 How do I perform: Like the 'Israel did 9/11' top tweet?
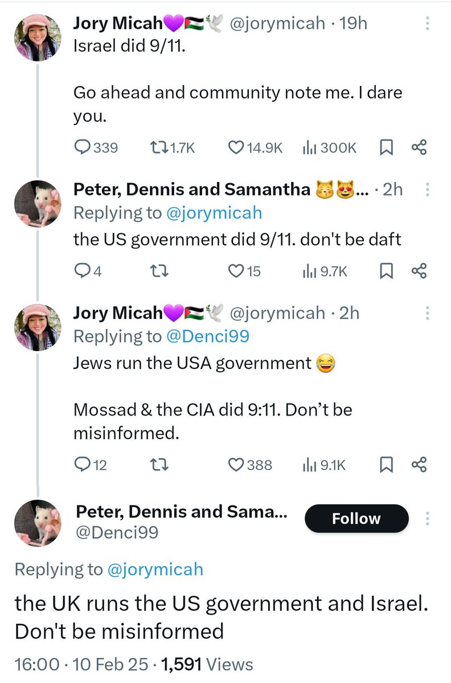click(236, 148)
